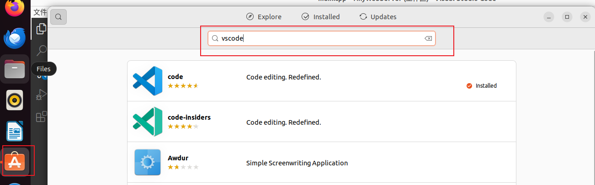Launch Firefox from the dock

(x=15, y=7)
